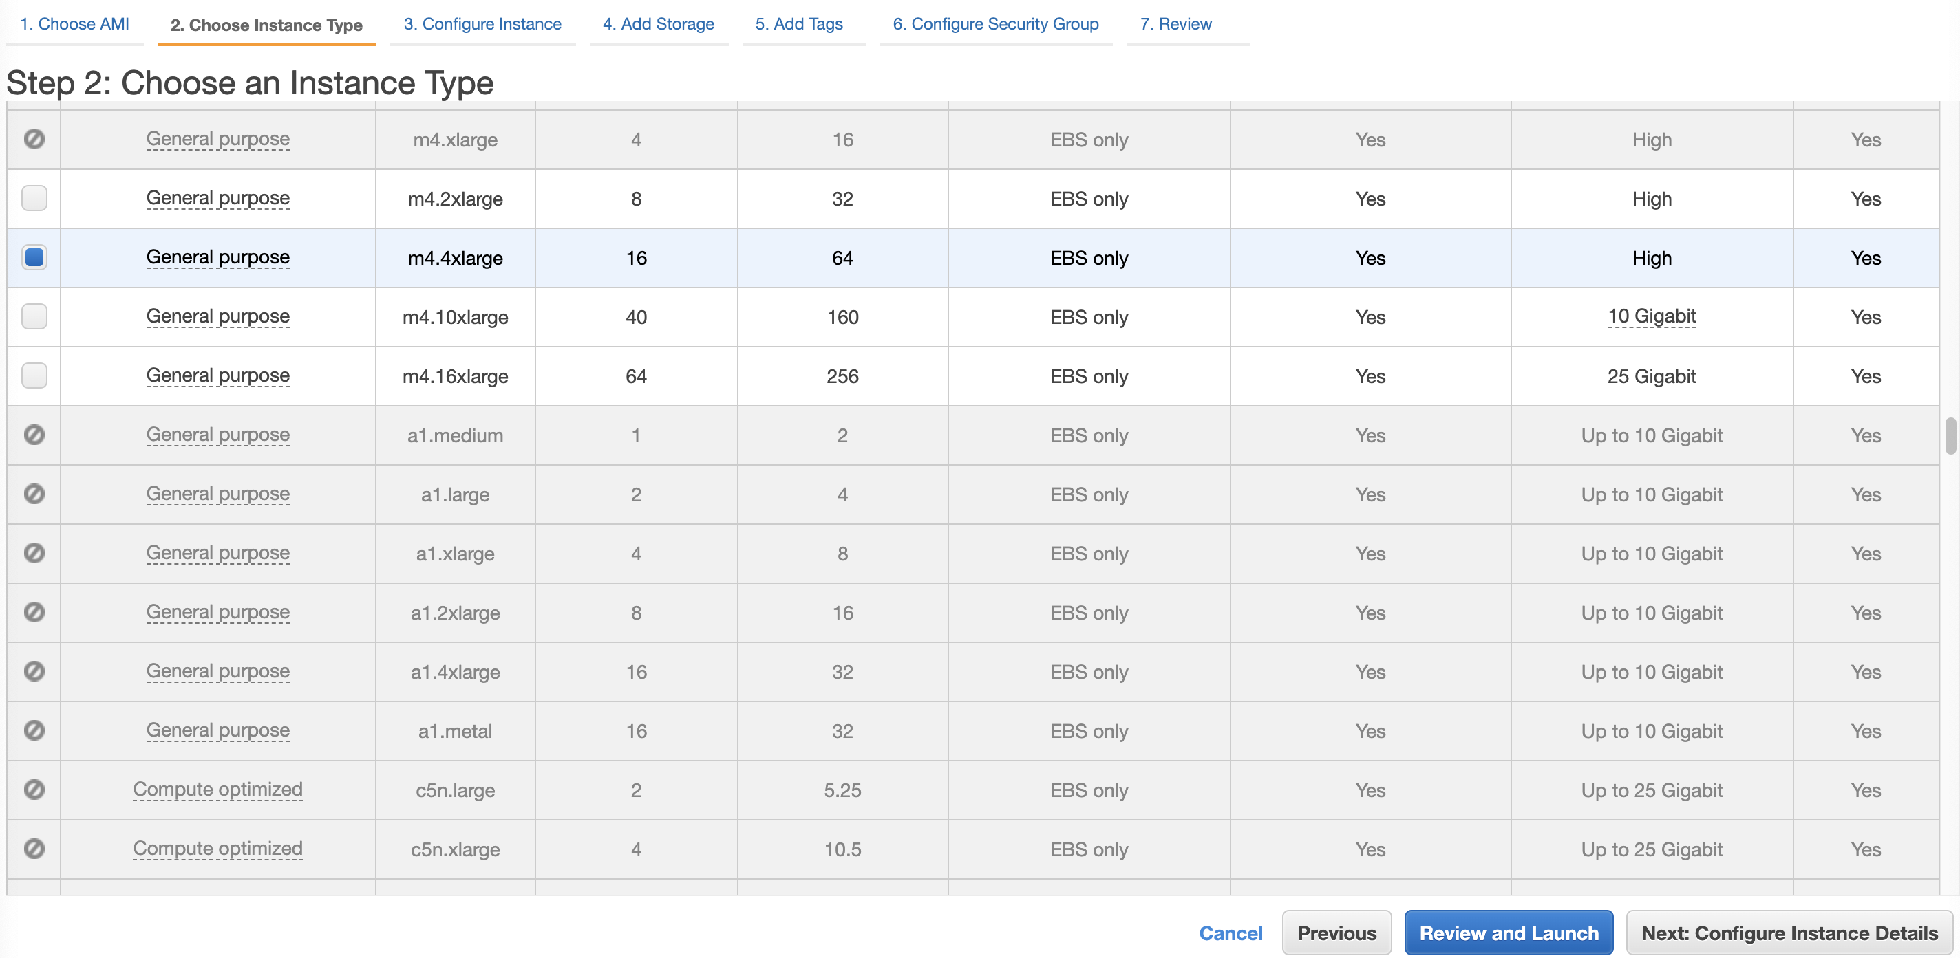Go to the 3. Configure Instance tab
1960x958 pixels.
(482, 24)
